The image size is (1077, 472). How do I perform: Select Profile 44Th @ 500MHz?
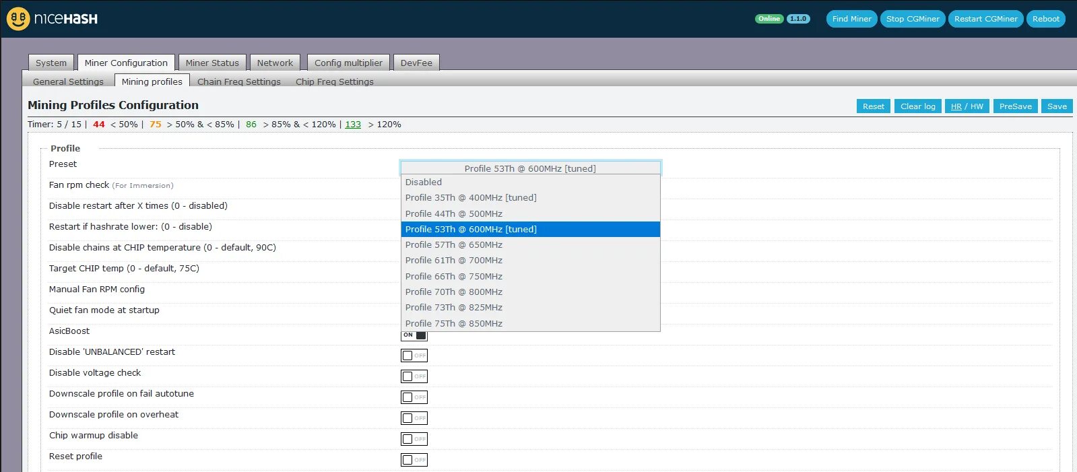click(530, 214)
